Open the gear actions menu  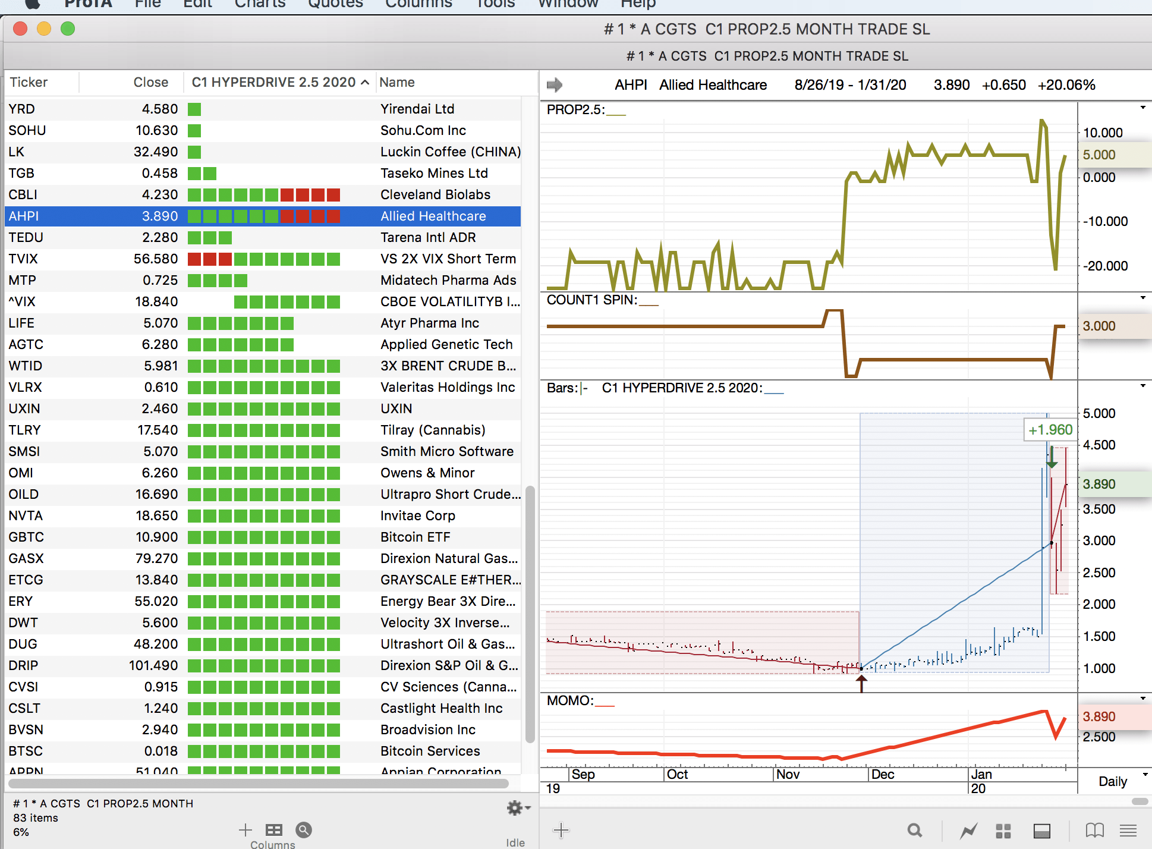(x=516, y=807)
